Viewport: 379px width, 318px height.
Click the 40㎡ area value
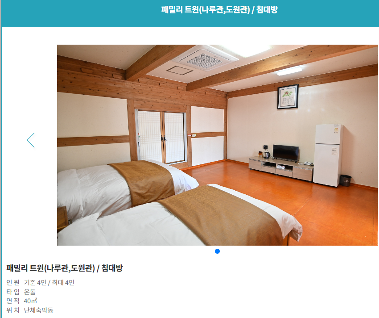[x=30, y=301]
